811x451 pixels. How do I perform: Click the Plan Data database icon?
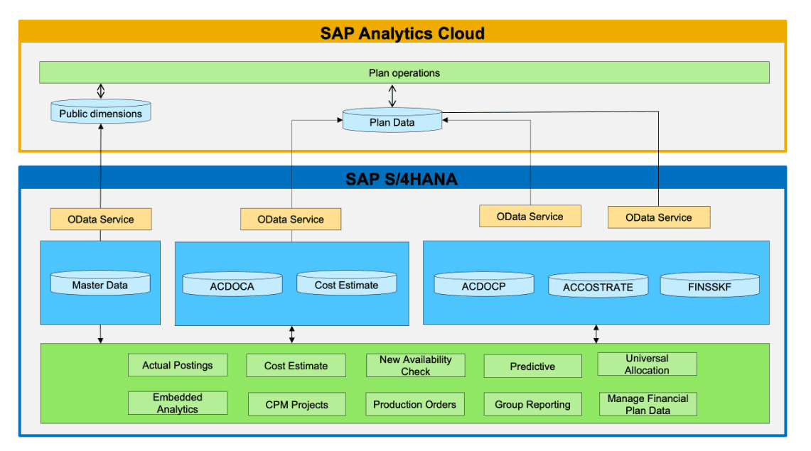392,120
